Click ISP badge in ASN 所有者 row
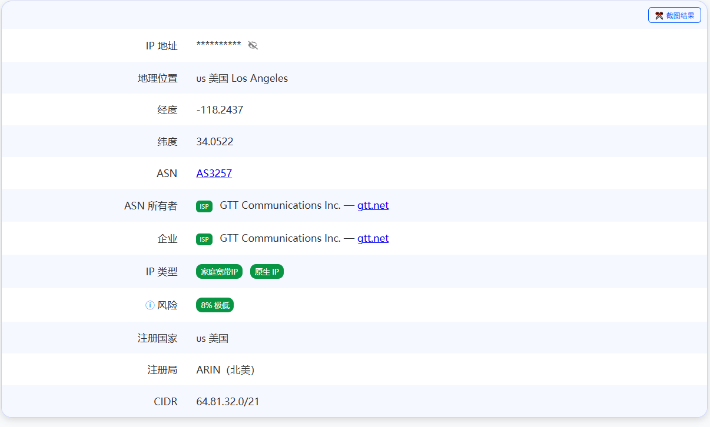 [x=204, y=206]
